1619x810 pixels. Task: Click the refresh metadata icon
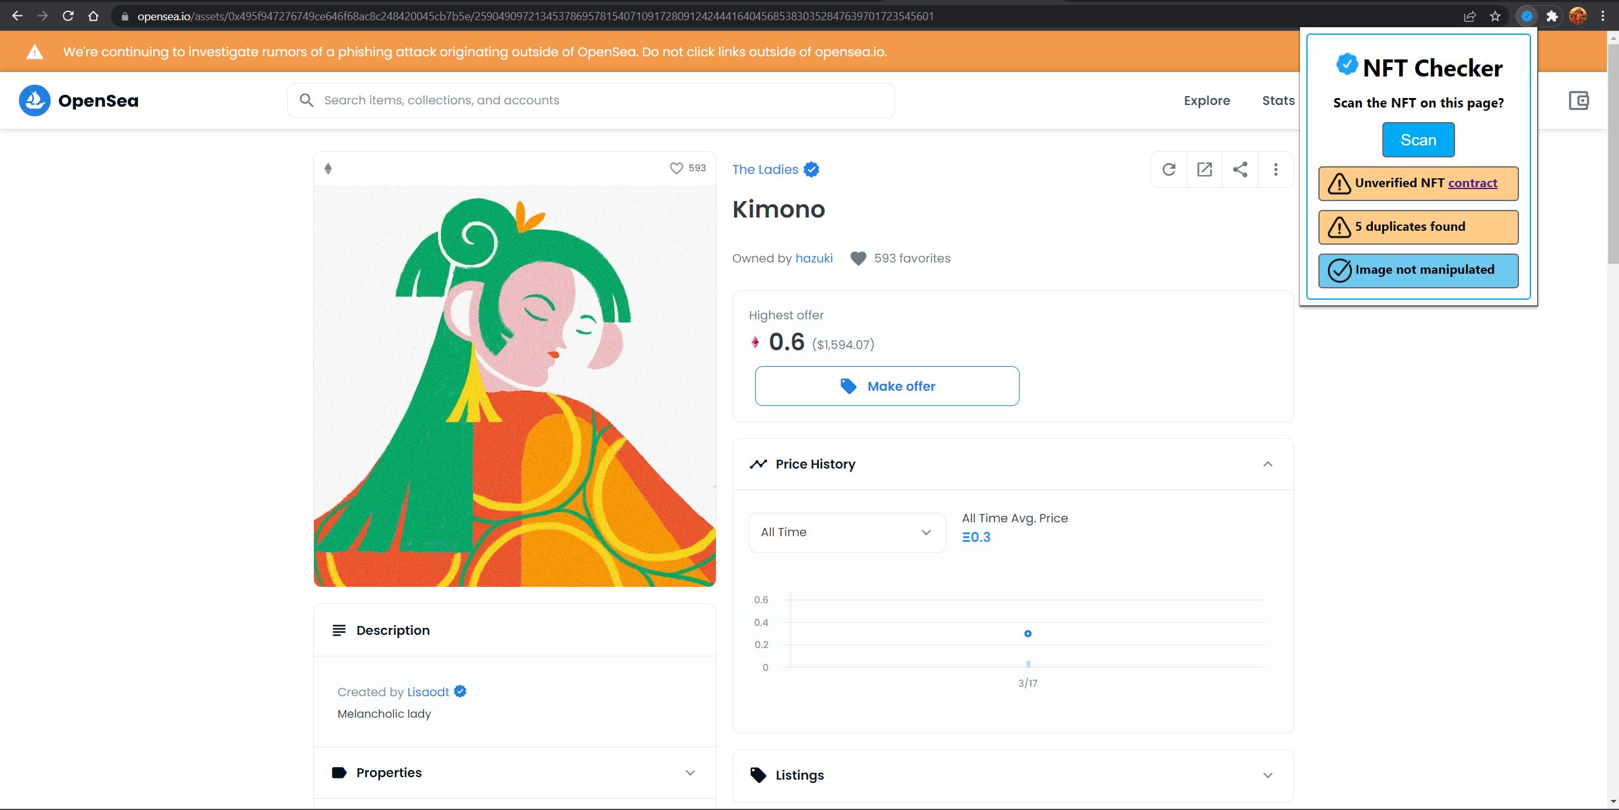coord(1169,169)
